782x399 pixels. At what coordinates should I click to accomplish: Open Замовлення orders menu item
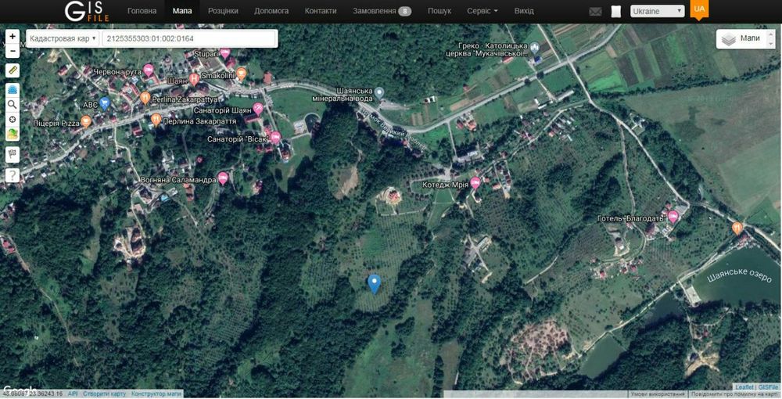[x=382, y=11]
